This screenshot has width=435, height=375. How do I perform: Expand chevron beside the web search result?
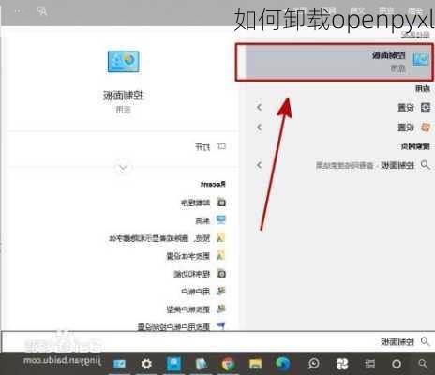(x=259, y=165)
